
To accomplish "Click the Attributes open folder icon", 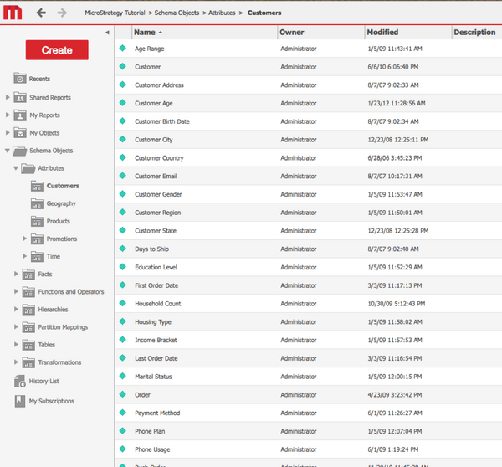I will pos(28,168).
